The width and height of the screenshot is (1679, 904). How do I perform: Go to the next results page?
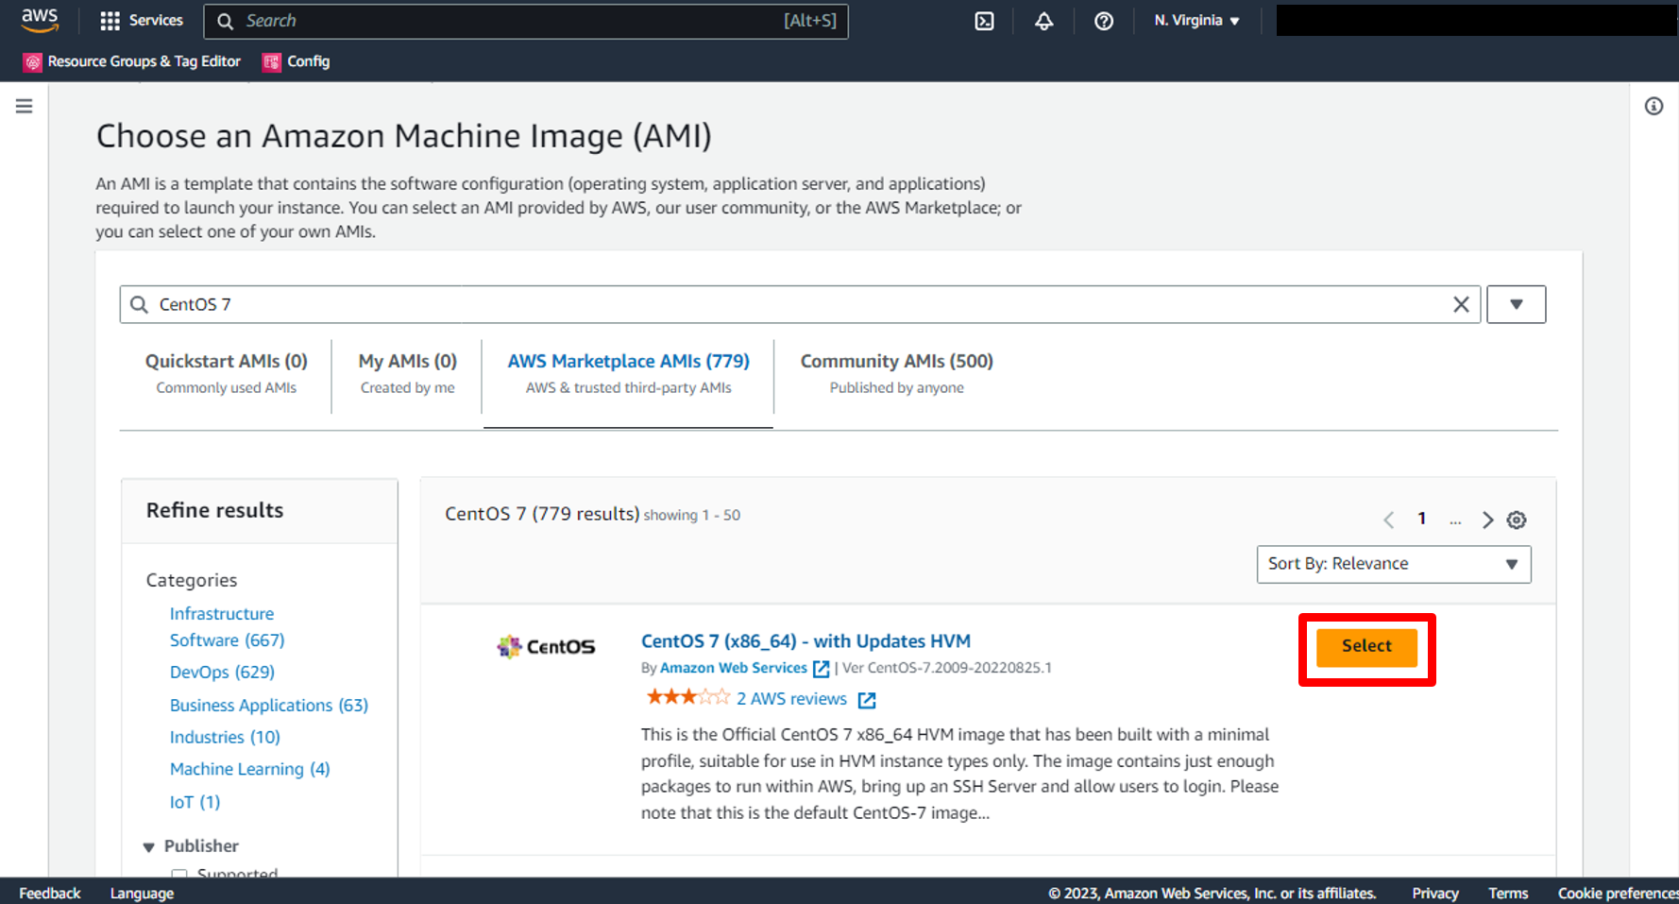click(1487, 520)
